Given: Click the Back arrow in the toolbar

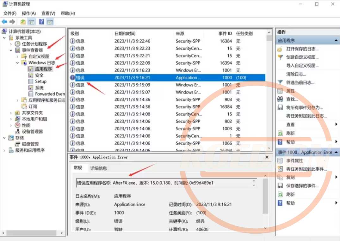Looking at the screenshot, I should point(4,22).
